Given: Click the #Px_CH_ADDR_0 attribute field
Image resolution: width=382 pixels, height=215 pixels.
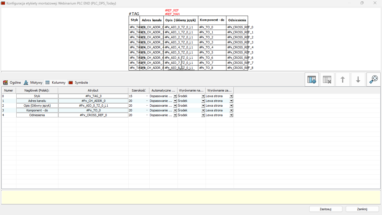Looking at the screenshot, I should click(x=93, y=101).
